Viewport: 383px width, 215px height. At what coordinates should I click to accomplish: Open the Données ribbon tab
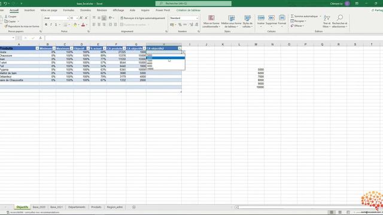(86, 10)
